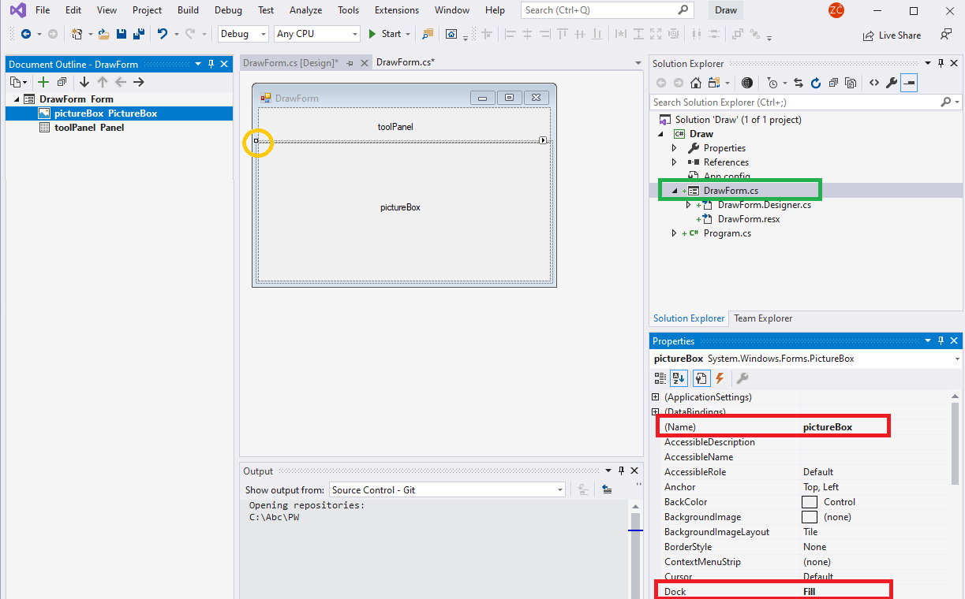Open the Build menu
This screenshot has width=965, height=599.
pos(188,10)
